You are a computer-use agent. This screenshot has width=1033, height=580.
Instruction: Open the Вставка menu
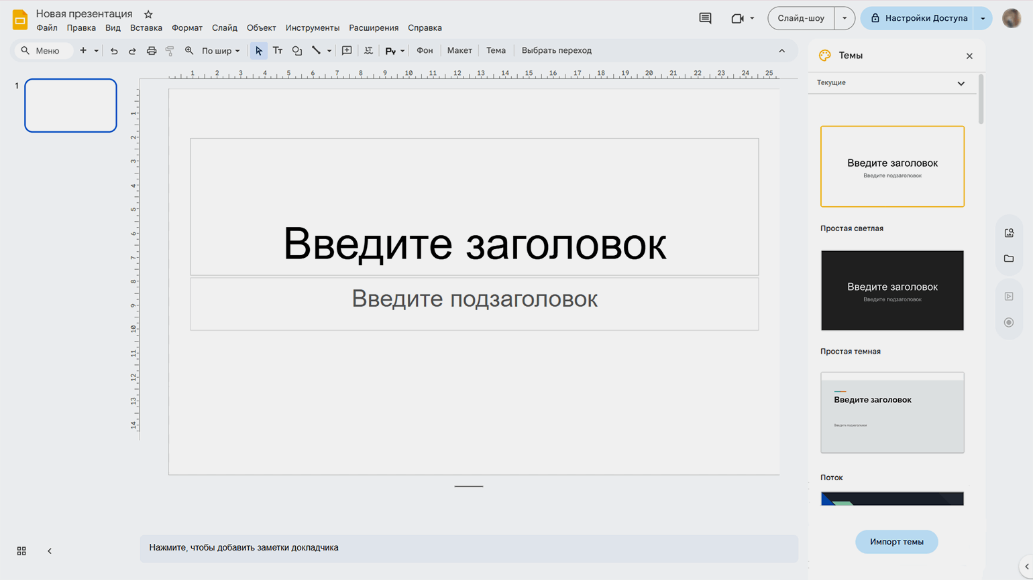click(x=146, y=28)
